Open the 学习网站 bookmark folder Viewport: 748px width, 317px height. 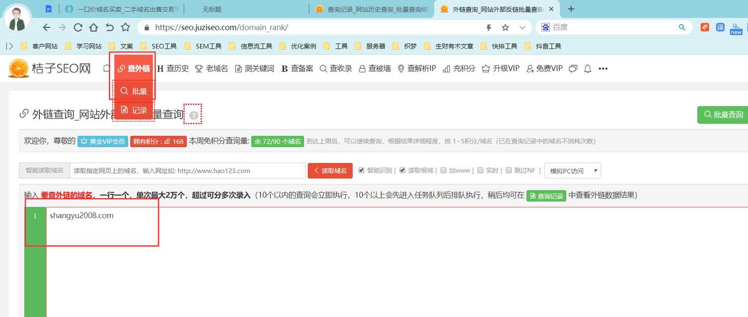pyautogui.click(x=83, y=46)
